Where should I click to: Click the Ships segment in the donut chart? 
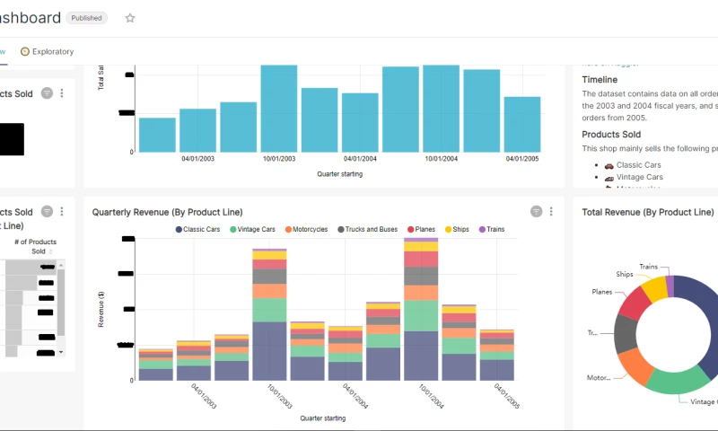point(652,288)
